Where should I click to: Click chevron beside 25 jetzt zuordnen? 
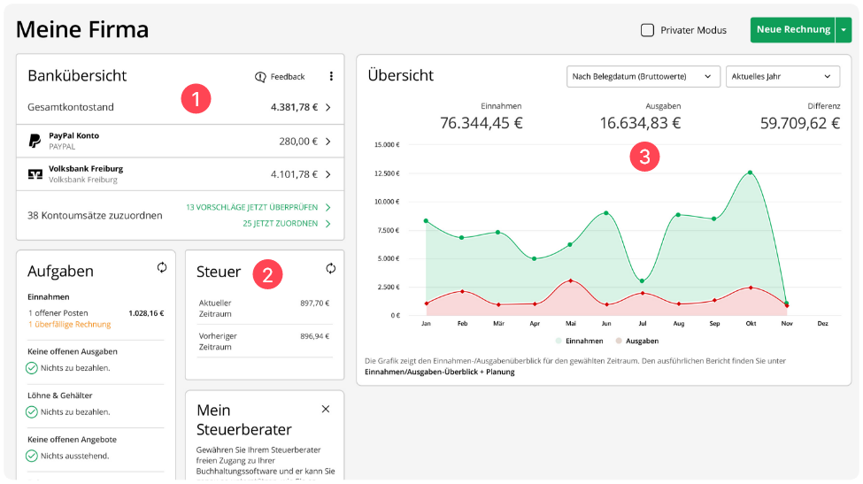(328, 223)
